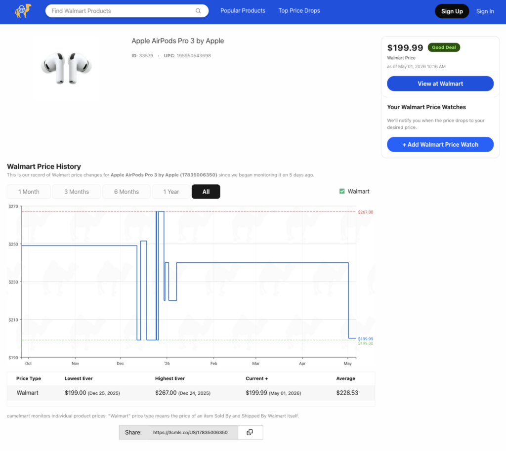This screenshot has width=506, height=451.
Task: Click the Good Deal badge
Action: [x=444, y=47]
